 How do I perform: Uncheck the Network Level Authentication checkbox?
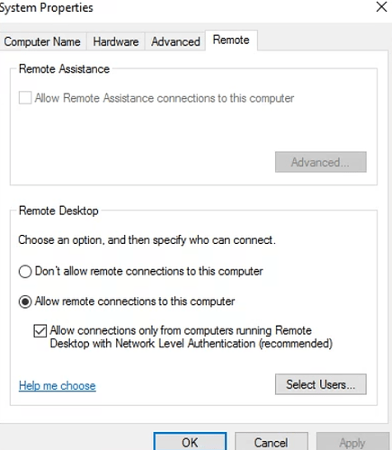pyautogui.click(x=40, y=331)
